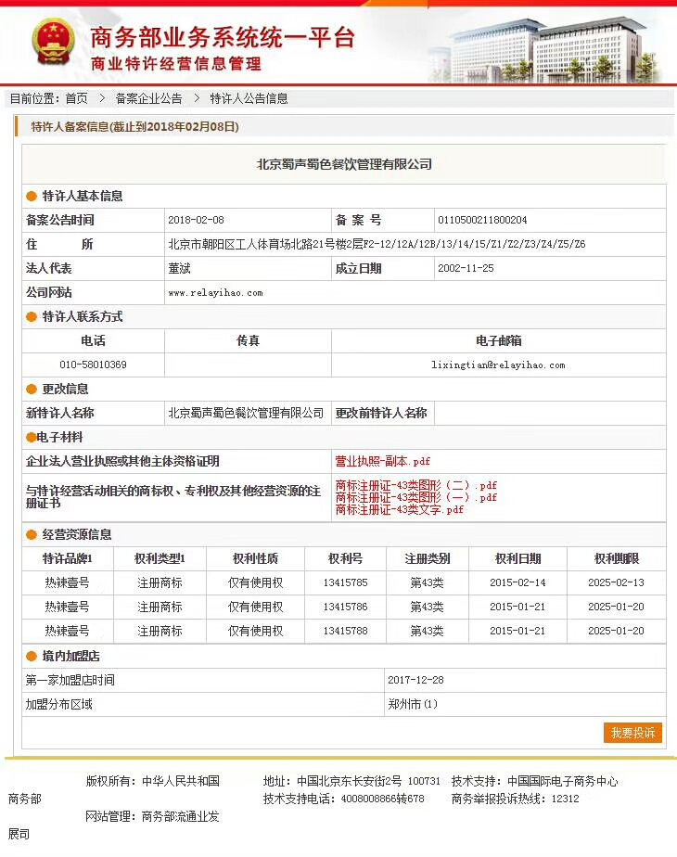
Task: Click the right number 13415788
Action: coord(345,631)
